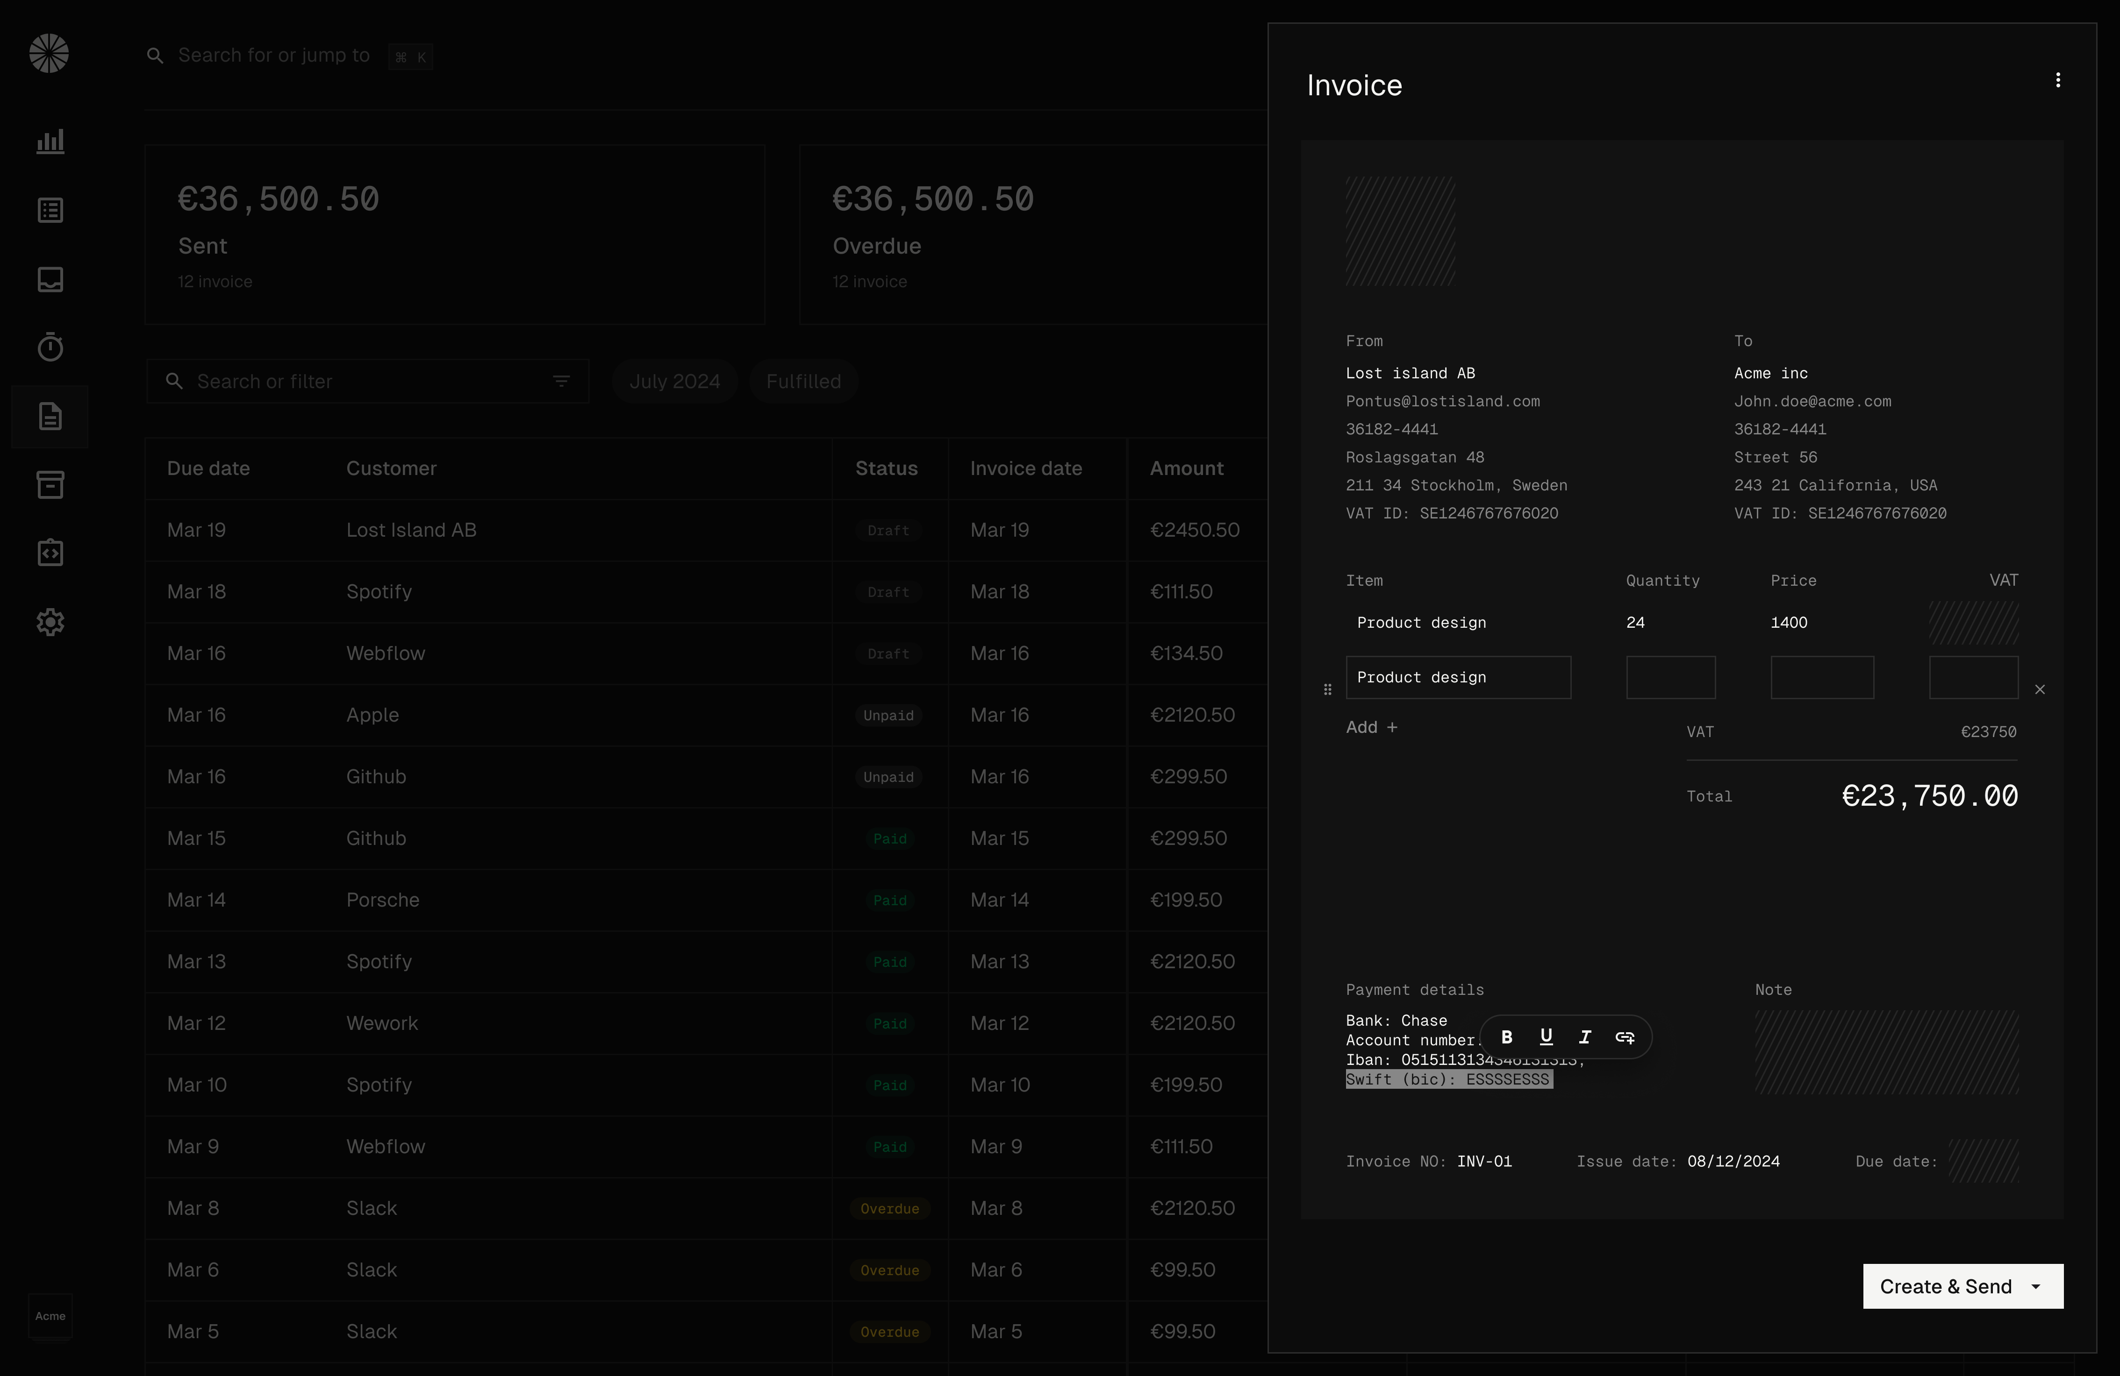
Task: Open the inbox icon in sidebar
Action: pyautogui.click(x=51, y=279)
